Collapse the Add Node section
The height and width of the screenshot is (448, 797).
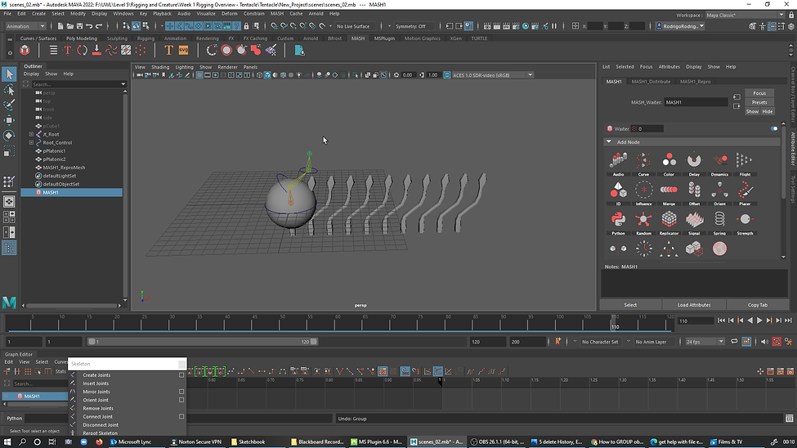point(608,142)
